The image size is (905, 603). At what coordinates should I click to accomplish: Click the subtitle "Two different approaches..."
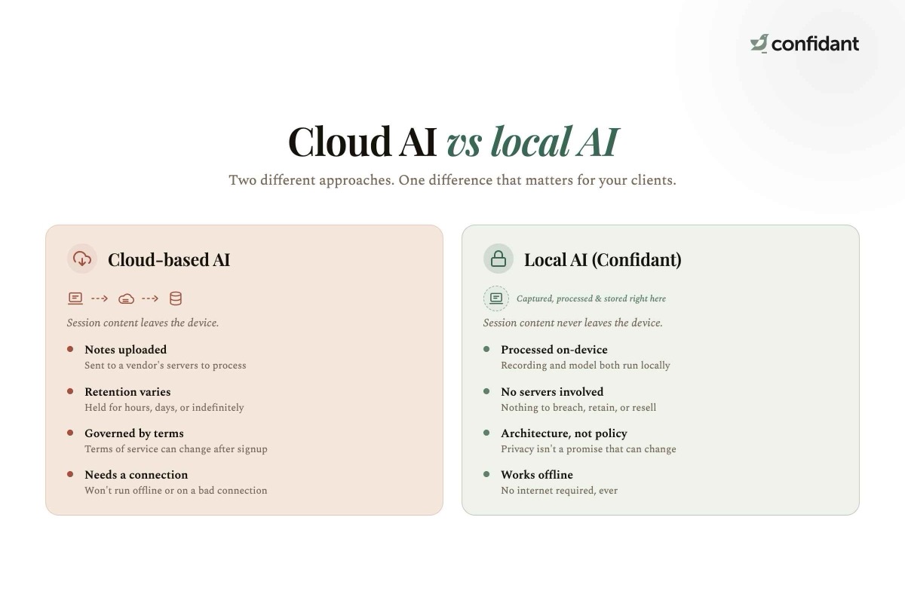tap(452, 180)
